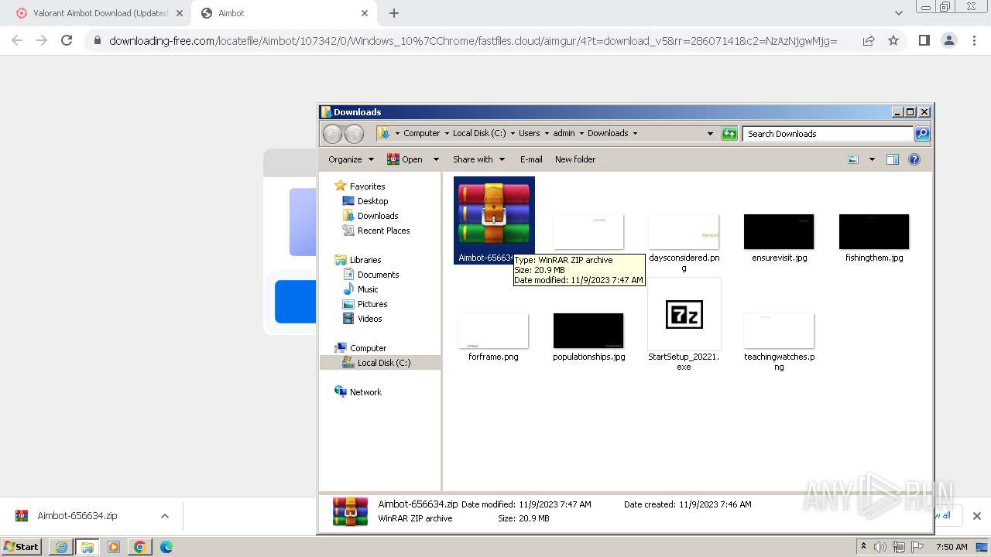This screenshot has height=557, width=991.
Task: Open Aimbot-656634.zip from the download shelf
Action: tap(77, 516)
